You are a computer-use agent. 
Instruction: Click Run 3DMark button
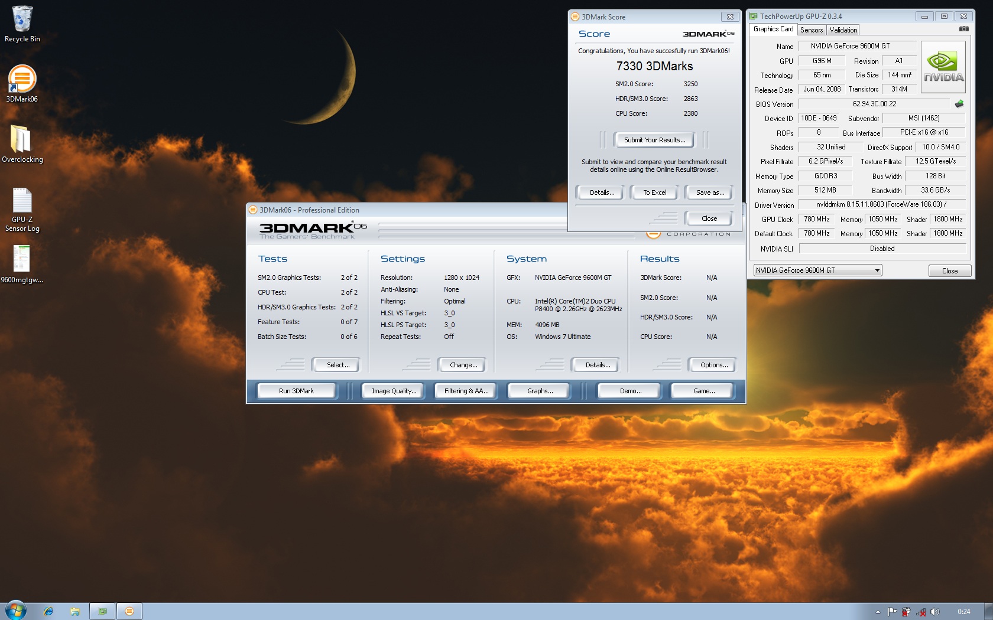296,391
